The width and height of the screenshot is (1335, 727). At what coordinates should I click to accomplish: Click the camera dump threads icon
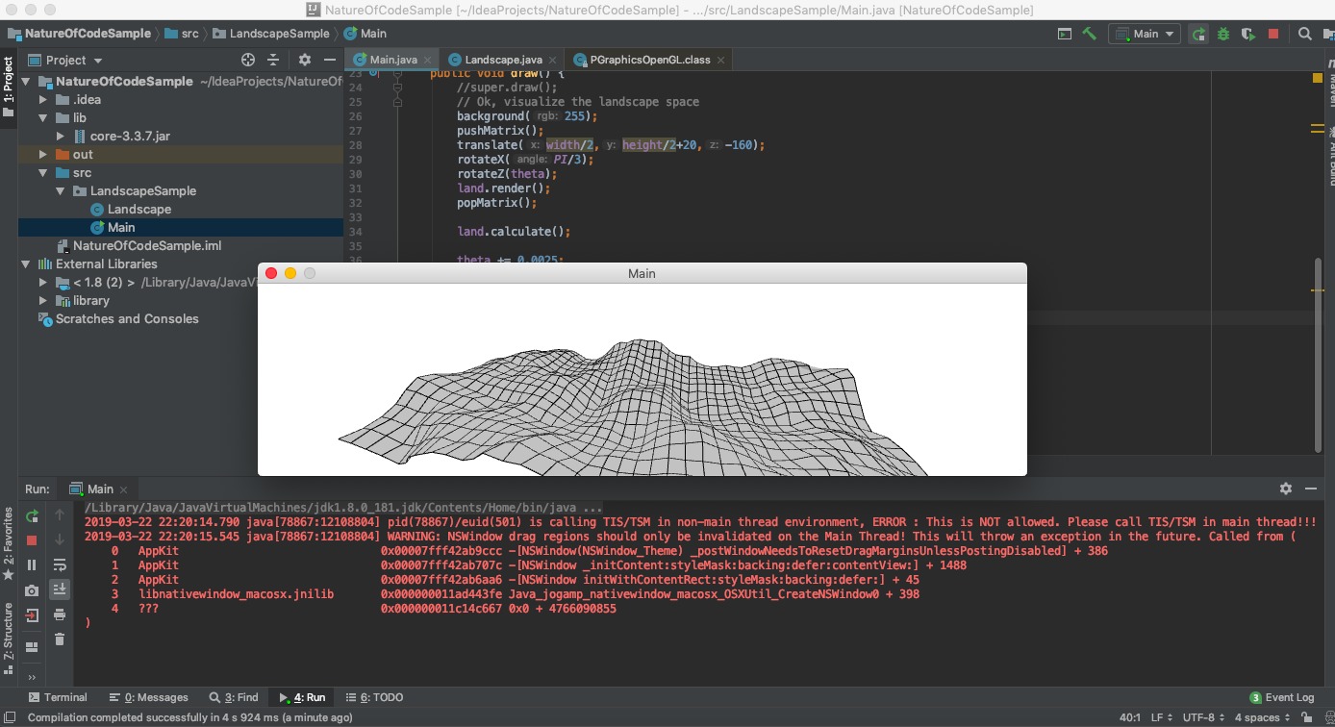[32, 590]
